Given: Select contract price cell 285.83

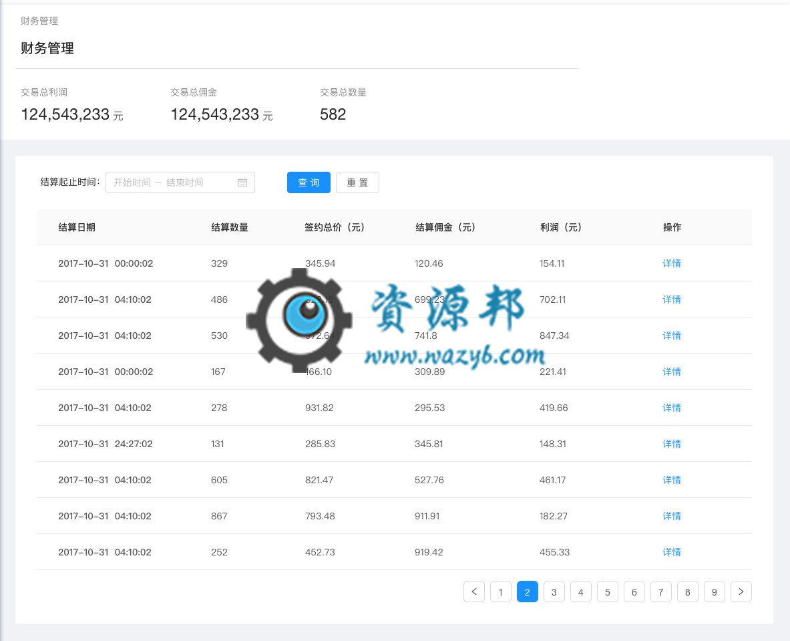Looking at the screenshot, I should tap(320, 444).
